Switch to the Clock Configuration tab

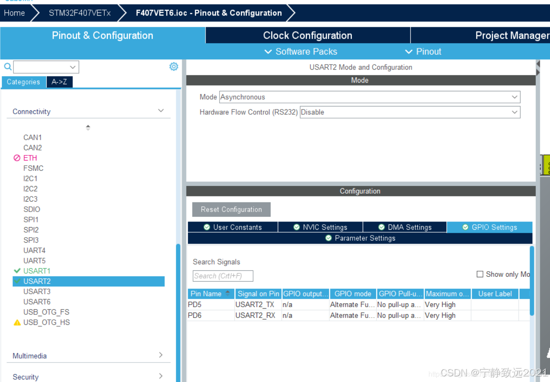pos(307,35)
